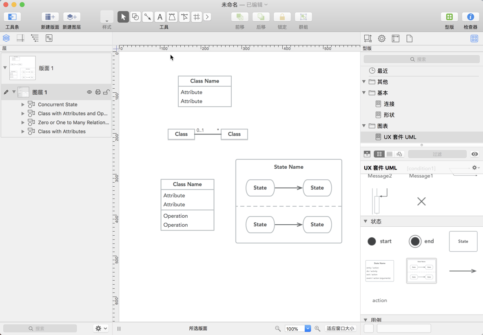Open the 检查器 inspector panel
The image size is (483, 335).
pos(470,17)
